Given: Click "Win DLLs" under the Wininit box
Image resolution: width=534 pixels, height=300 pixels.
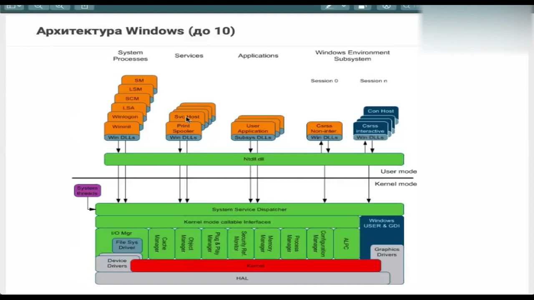Looking at the screenshot, I should 121,137.
